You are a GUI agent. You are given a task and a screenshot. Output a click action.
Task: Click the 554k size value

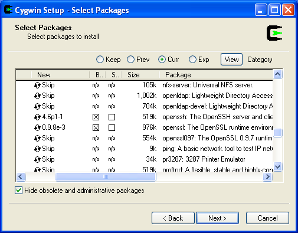149,138
